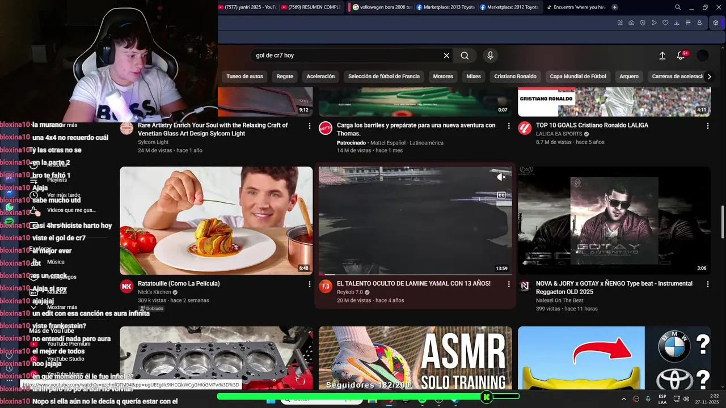This screenshot has height=408, width=726.
Task: Click the bookmark heart icon
Action: coord(665,23)
